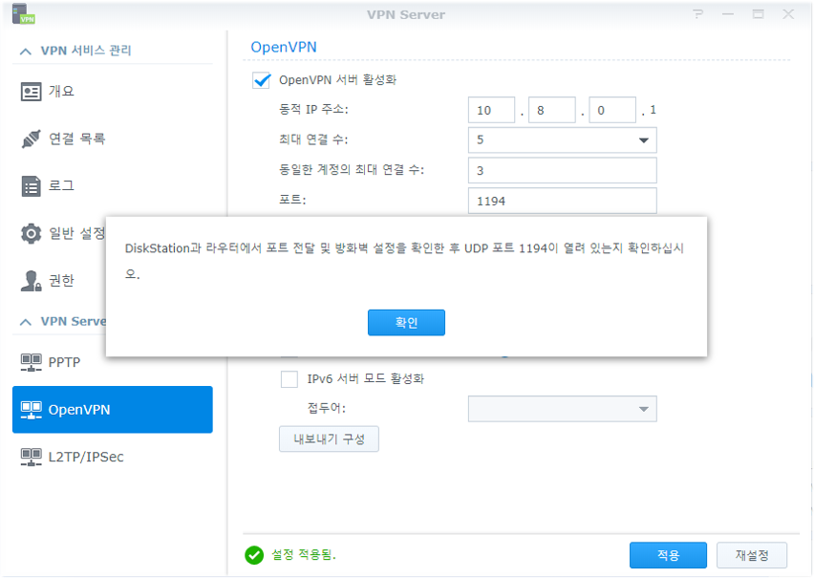Click the first IP octet field showing 10
The image size is (814, 578).
click(x=491, y=110)
